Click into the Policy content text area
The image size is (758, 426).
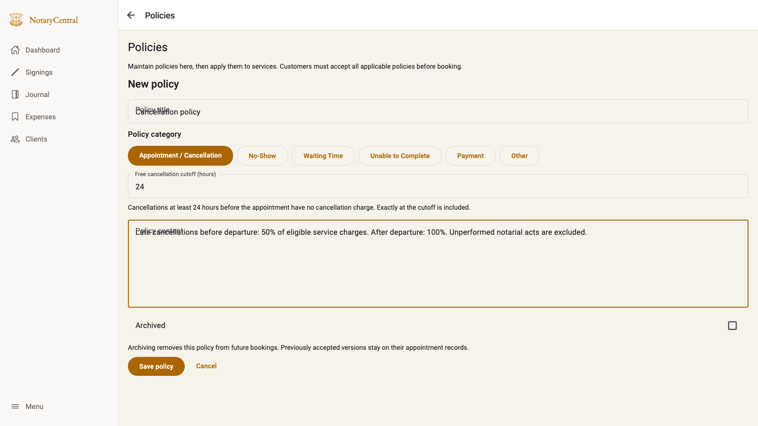tap(438, 264)
